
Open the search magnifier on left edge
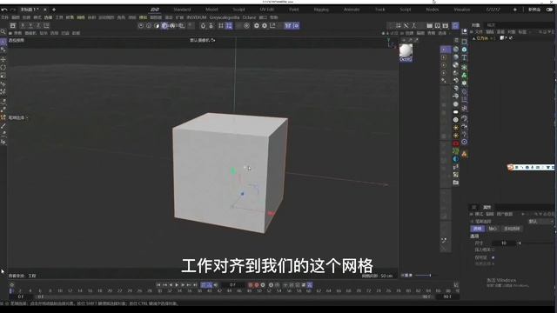3,32
